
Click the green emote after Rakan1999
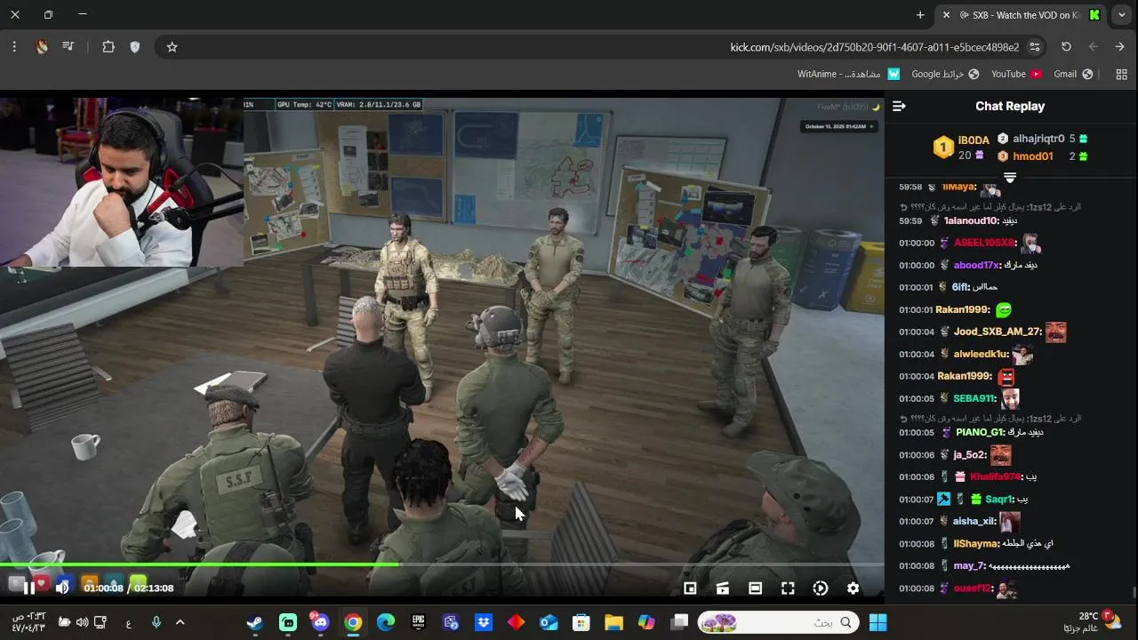coord(1004,310)
